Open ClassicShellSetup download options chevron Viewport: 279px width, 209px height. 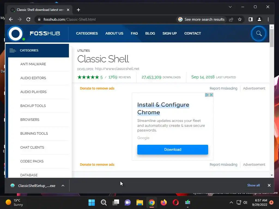click(63, 186)
